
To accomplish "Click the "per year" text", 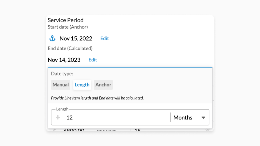I will pos(106,130).
